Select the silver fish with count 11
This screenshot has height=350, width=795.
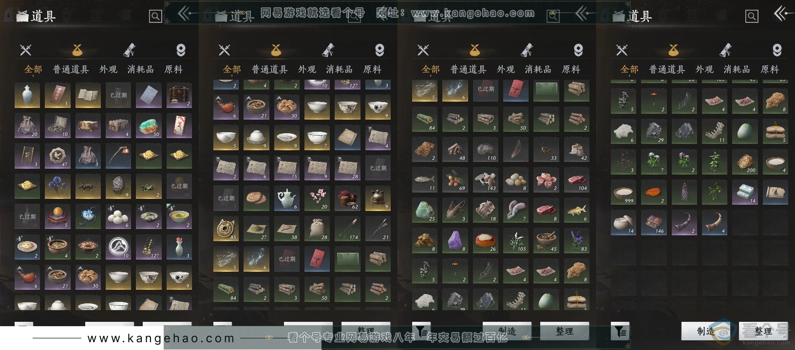click(x=425, y=180)
